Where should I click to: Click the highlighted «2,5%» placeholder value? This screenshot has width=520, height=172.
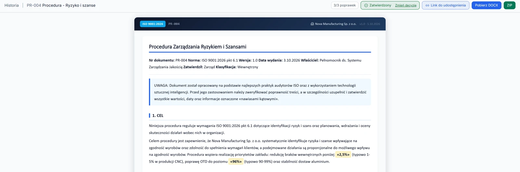point(343,155)
